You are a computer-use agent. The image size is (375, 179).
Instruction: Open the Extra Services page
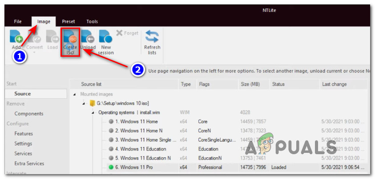29,164
